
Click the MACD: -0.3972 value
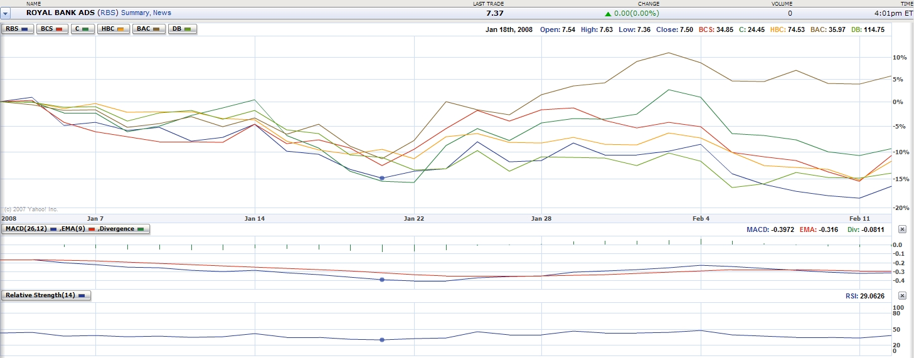770,229
